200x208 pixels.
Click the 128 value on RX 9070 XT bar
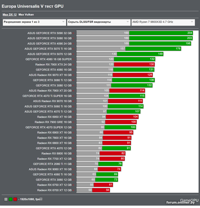(x=150, y=75)
